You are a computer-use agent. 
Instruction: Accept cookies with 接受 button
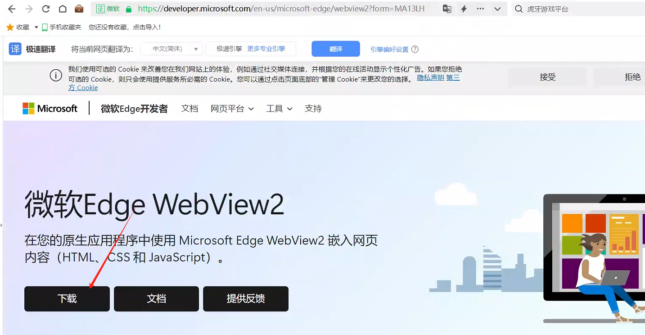[x=548, y=77]
